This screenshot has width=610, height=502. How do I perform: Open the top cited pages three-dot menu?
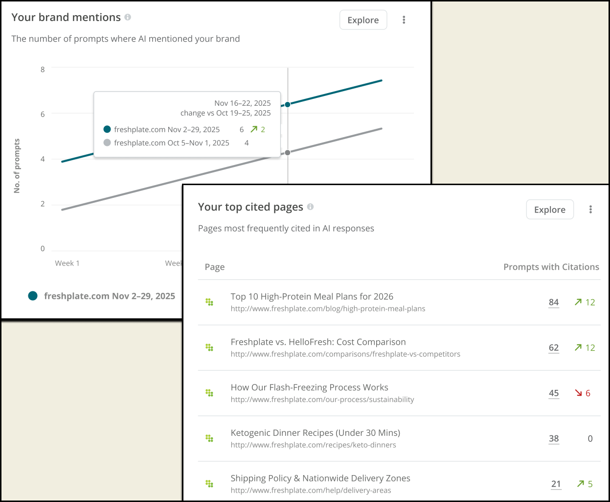click(x=590, y=210)
